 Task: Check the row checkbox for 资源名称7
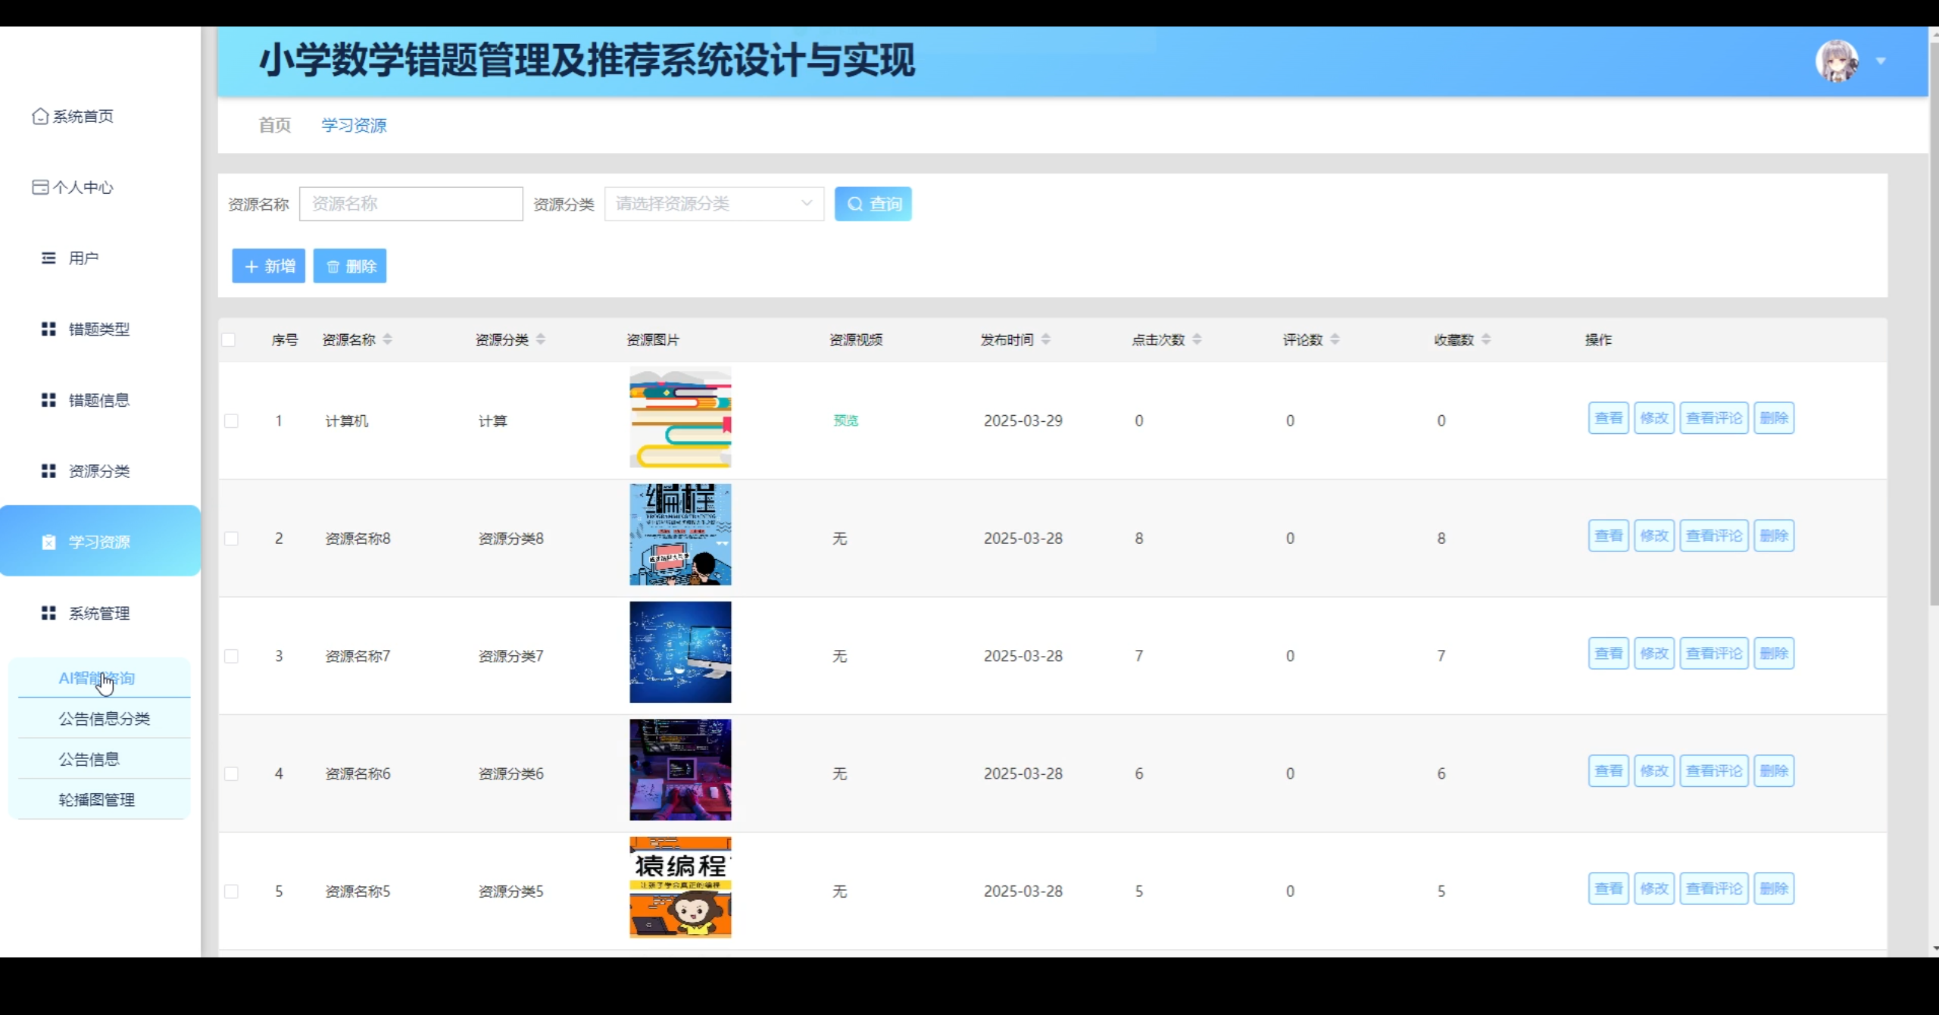tap(231, 656)
